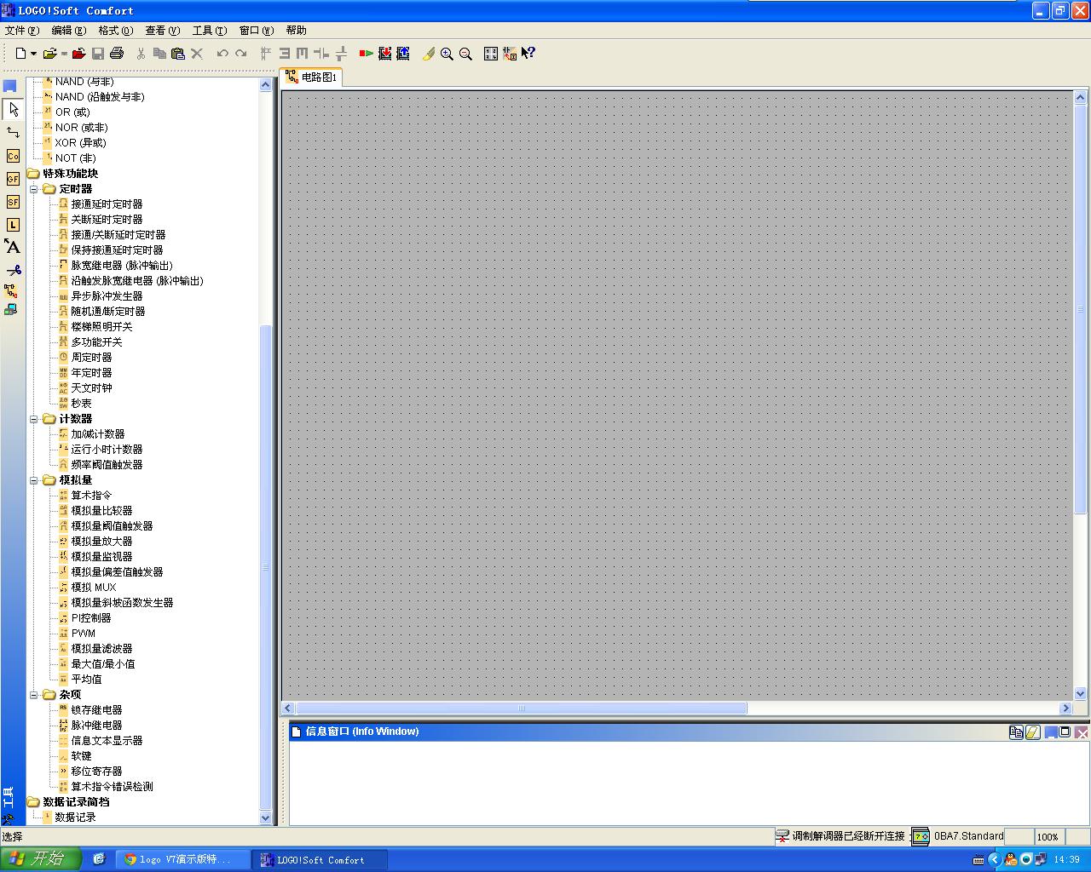The width and height of the screenshot is (1091, 872).
Task: Redo the last undone action
Action: click(x=241, y=54)
